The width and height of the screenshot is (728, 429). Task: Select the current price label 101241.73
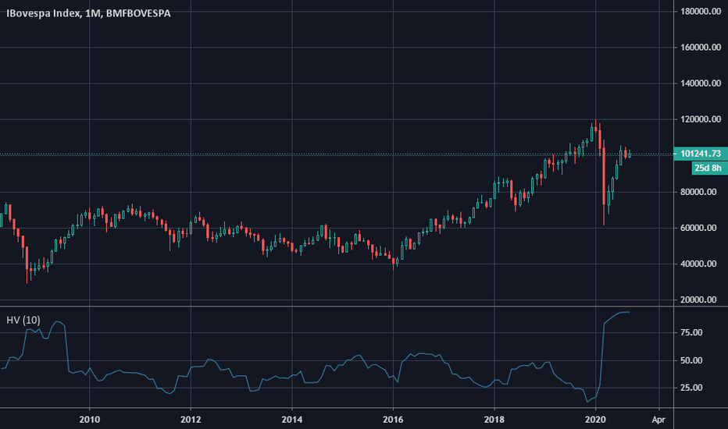pos(701,154)
